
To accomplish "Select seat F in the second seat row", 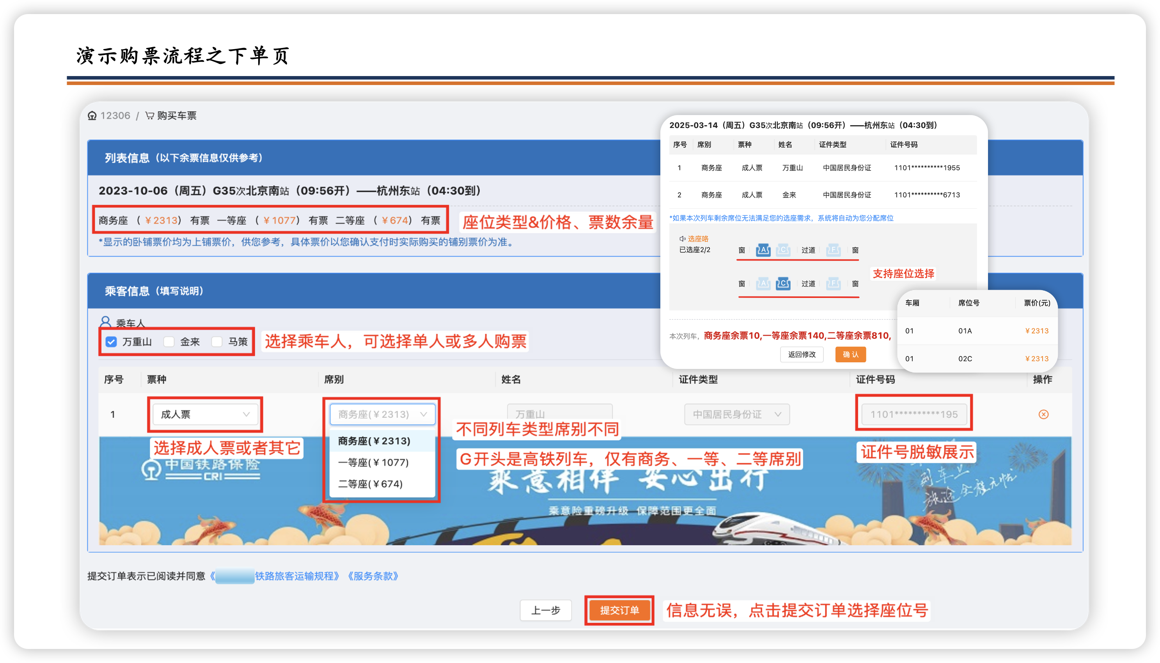I will pyautogui.click(x=833, y=284).
